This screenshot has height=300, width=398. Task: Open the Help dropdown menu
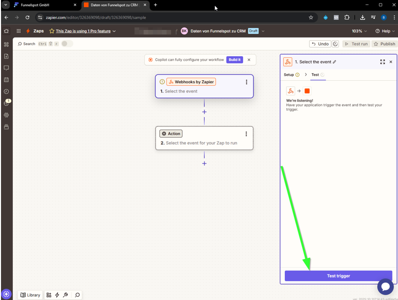click(x=385, y=31)
